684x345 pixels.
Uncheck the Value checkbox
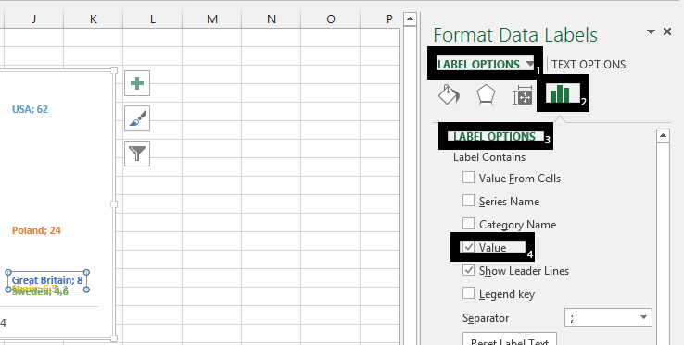pyautogui.click(x=468, y=247)
